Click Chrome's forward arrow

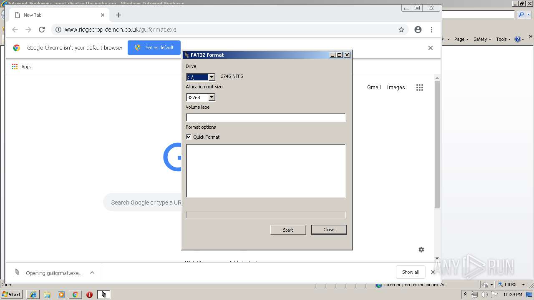[x=28, y=30]
